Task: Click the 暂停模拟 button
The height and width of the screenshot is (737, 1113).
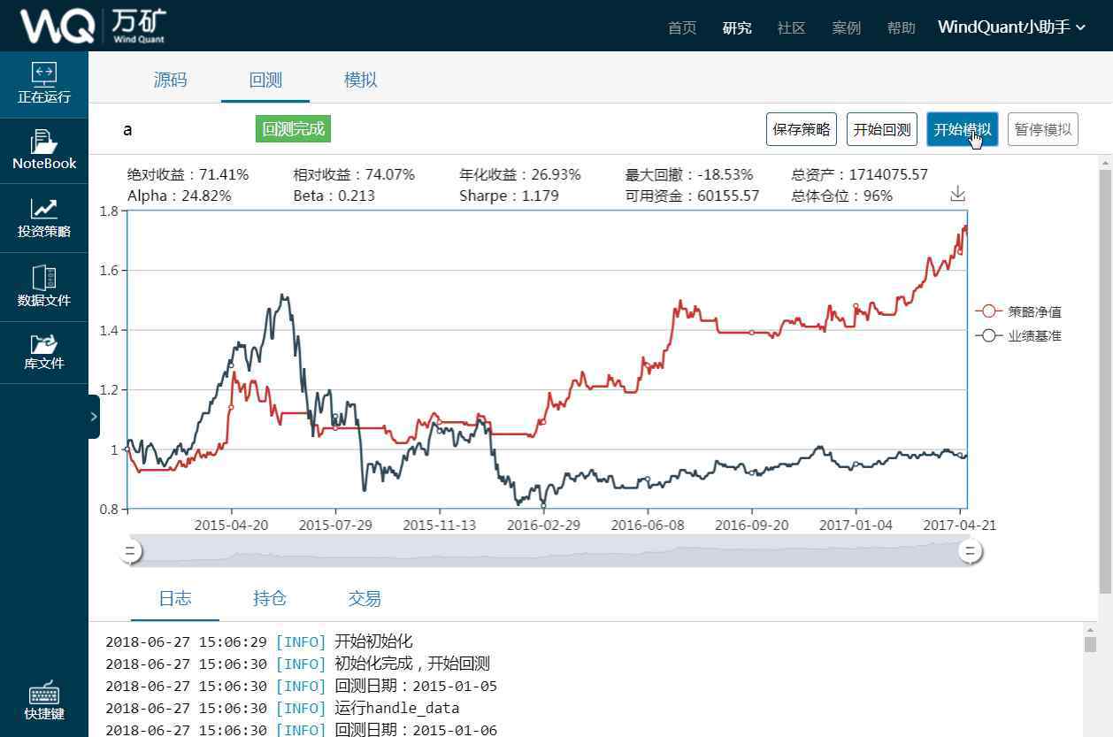Action: click(1043, 129)
